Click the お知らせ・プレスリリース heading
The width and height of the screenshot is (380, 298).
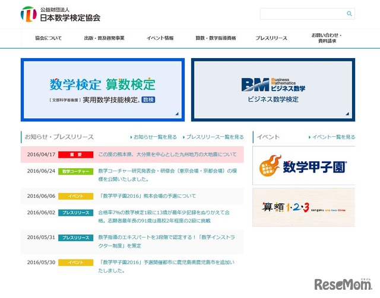coord(59,137)
